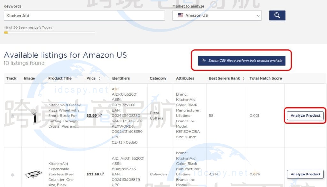Image resolution: width=327 pixels, height=187 pixels.
Task: Analyze Product for the Pizza Wheel listing
Action: pos(305,116)
